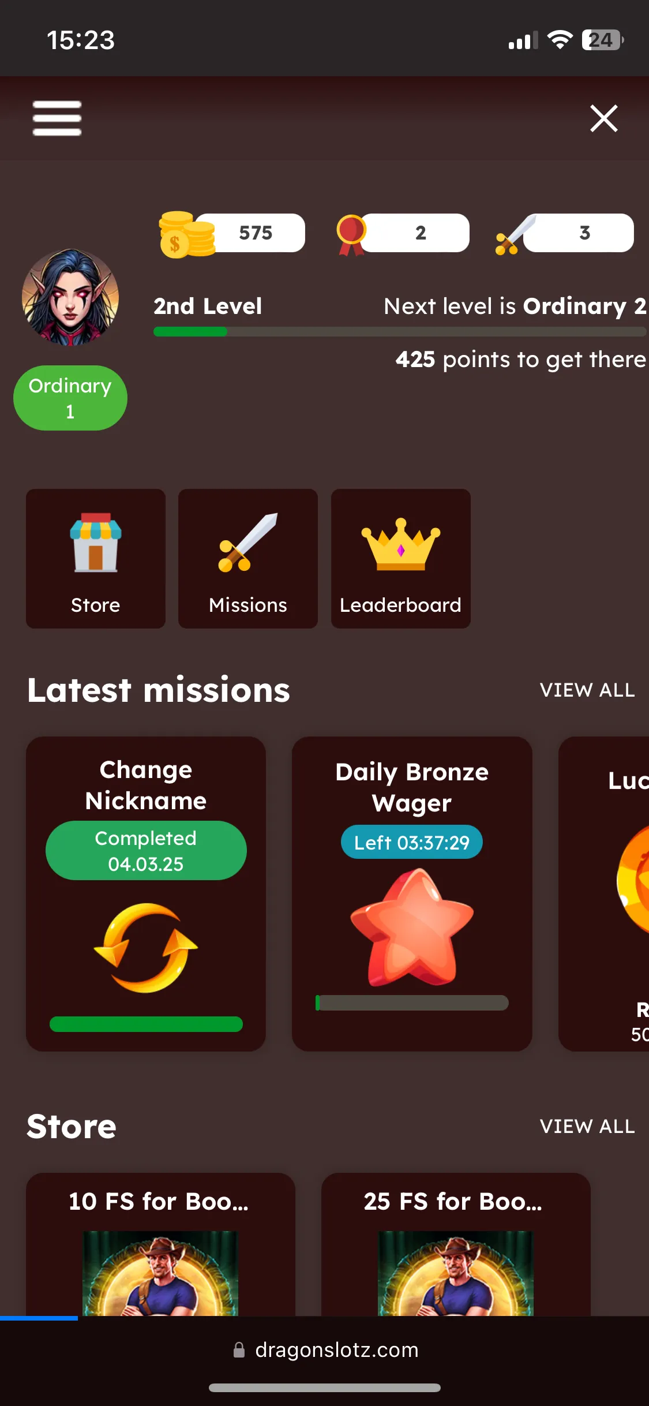Viewport: 649px width, 1406px height.
Task: Select the 25 FS for Boo... store item
Action: [456, 1244]
